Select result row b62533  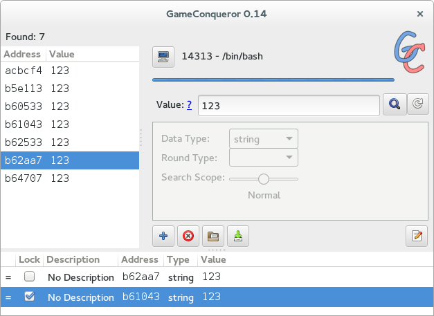tap(70, 142)
